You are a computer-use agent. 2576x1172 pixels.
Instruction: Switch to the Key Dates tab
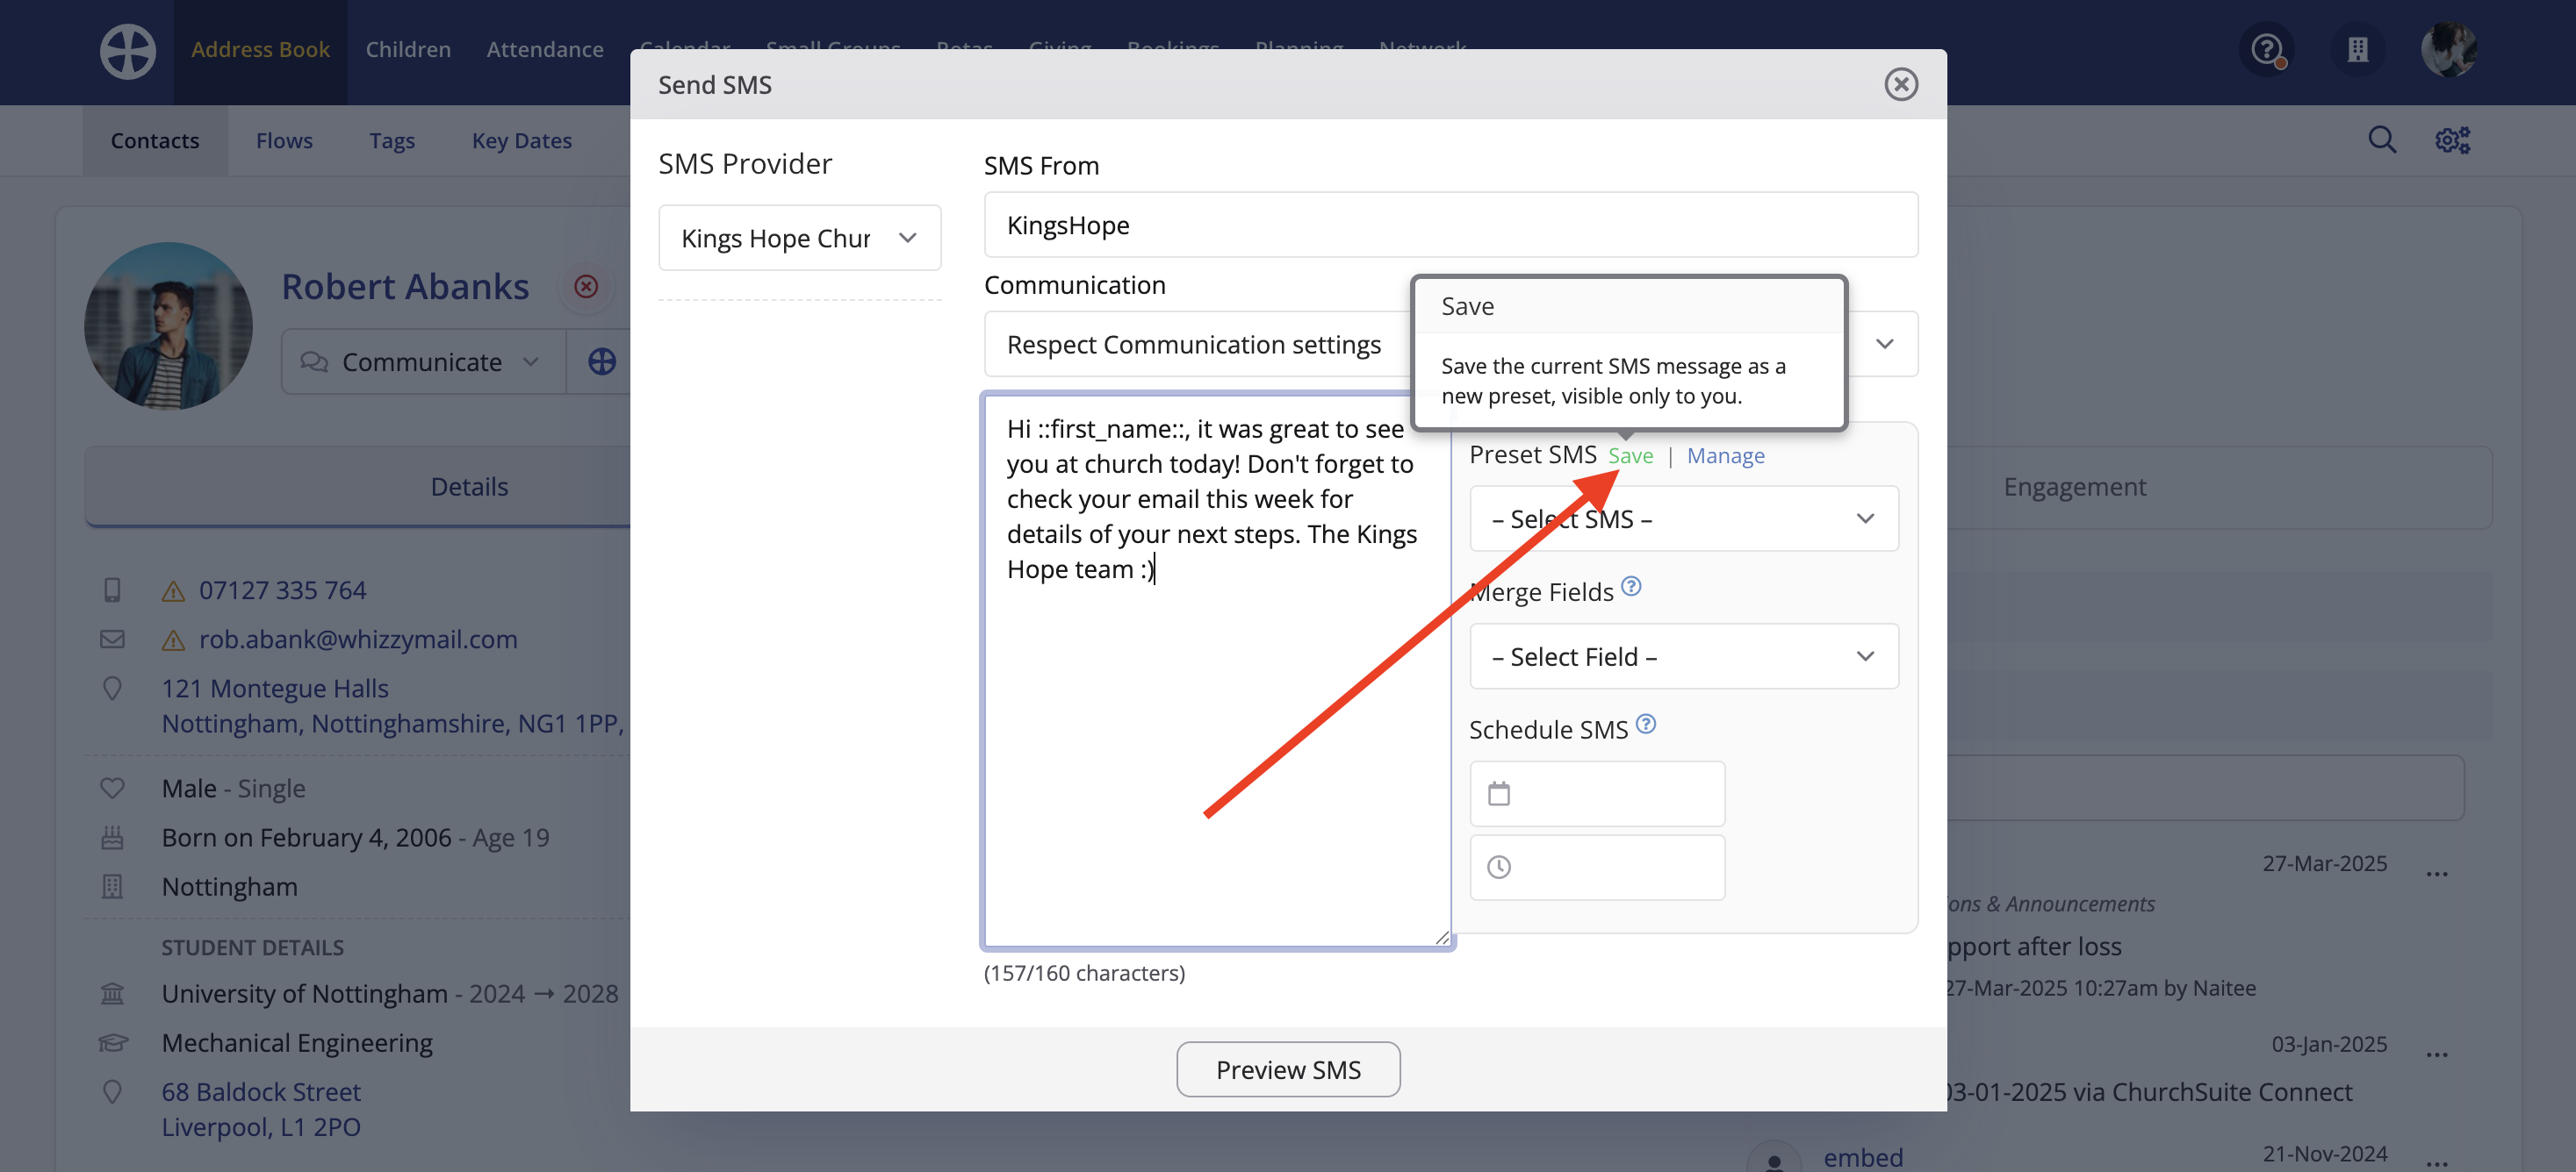click(x=522, y=141)
